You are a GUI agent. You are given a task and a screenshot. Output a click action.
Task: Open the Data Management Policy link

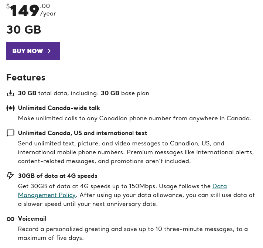pyautogui.click(x=47, y=195)
